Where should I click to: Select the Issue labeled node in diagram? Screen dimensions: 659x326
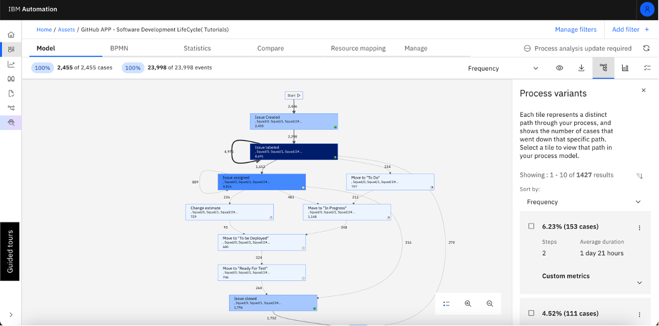(x=294, y=152)
